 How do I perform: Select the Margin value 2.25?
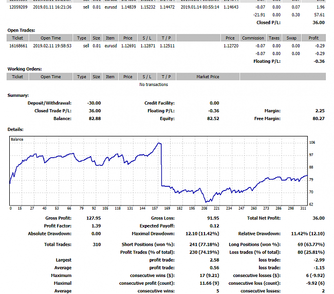pos(320,111)
